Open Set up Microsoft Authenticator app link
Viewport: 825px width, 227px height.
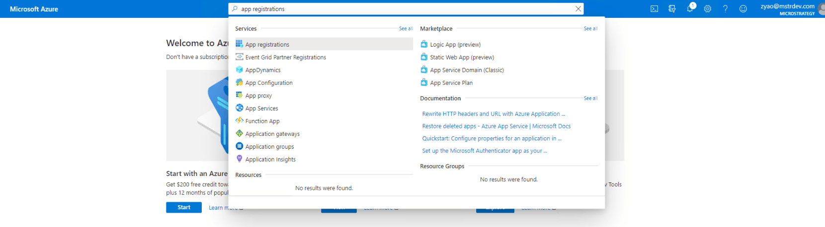[485, 151]
